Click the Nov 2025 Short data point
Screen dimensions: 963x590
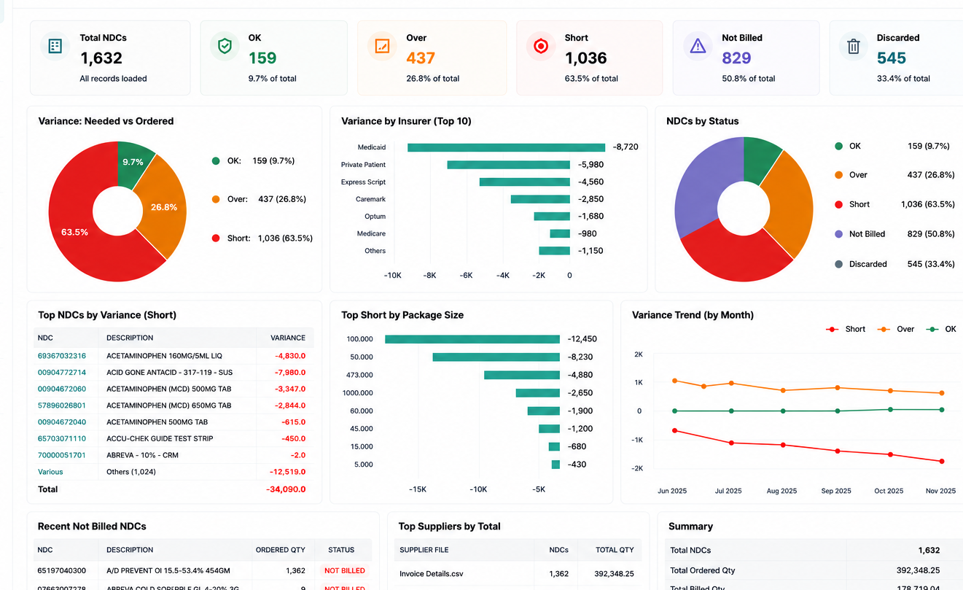click(x=942, y=461)
